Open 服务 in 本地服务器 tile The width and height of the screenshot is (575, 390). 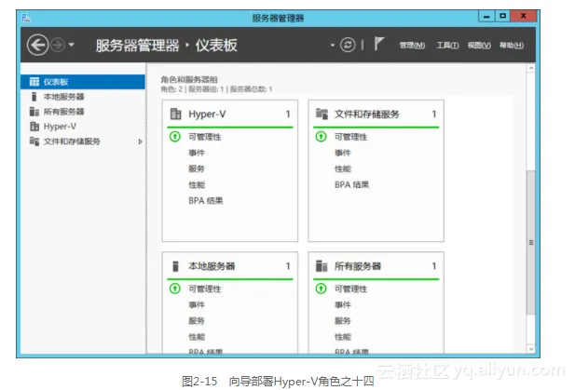[x=197, y=320]
